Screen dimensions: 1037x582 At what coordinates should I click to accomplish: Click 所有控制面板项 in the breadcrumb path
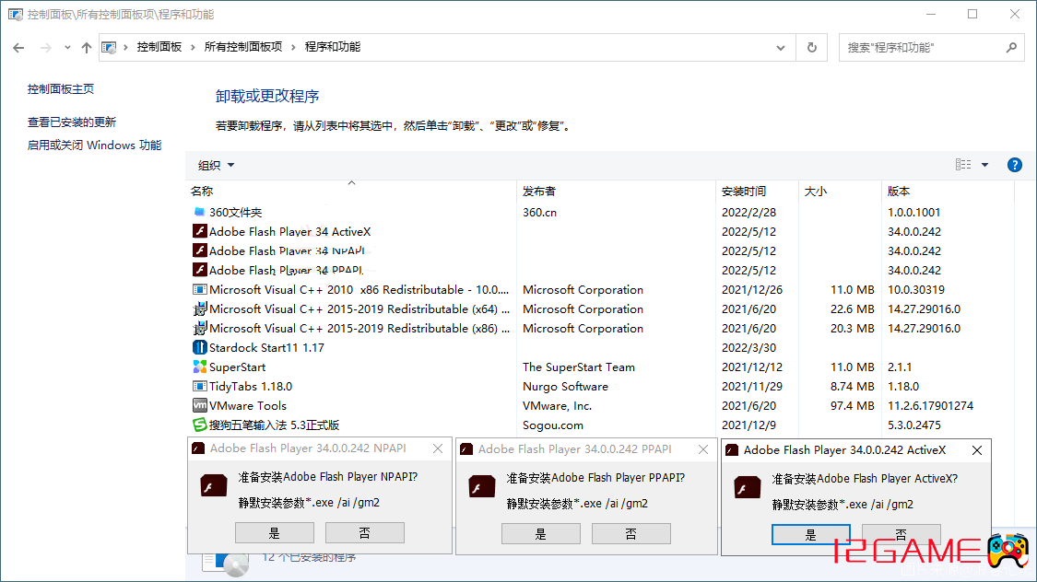pos(243,47)
